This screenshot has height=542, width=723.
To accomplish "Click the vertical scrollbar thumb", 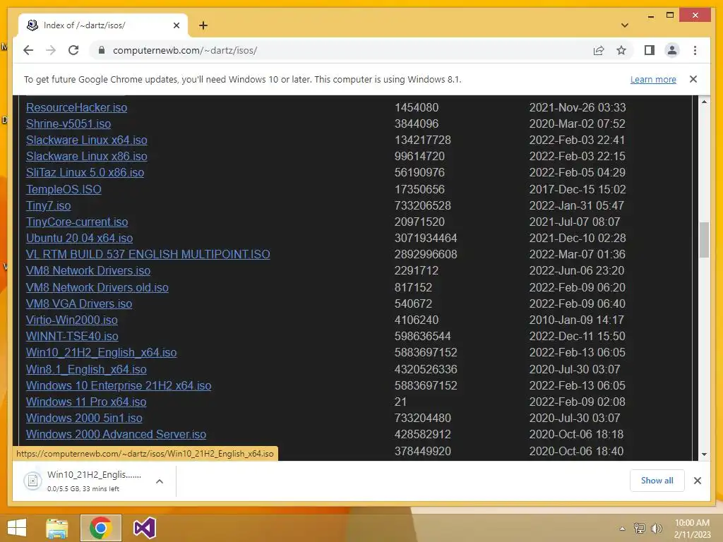I will coord(704,240).
